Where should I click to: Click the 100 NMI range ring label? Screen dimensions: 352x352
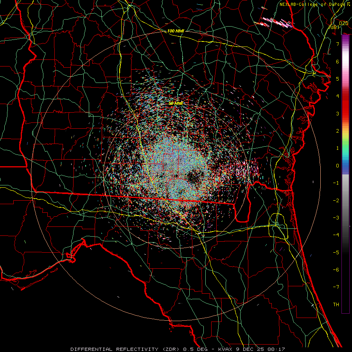click(x=176, y=31)
